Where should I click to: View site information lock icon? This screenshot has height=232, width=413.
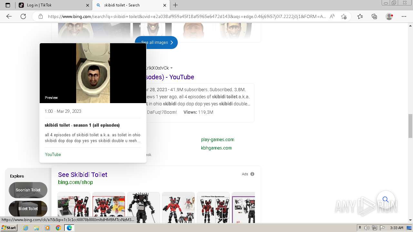click(41, 16)
